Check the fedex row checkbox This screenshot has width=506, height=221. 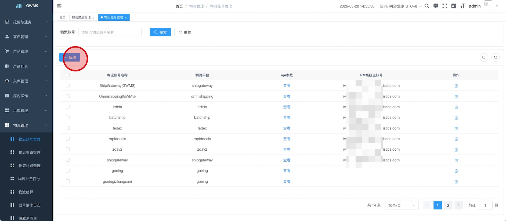point(68,128)
